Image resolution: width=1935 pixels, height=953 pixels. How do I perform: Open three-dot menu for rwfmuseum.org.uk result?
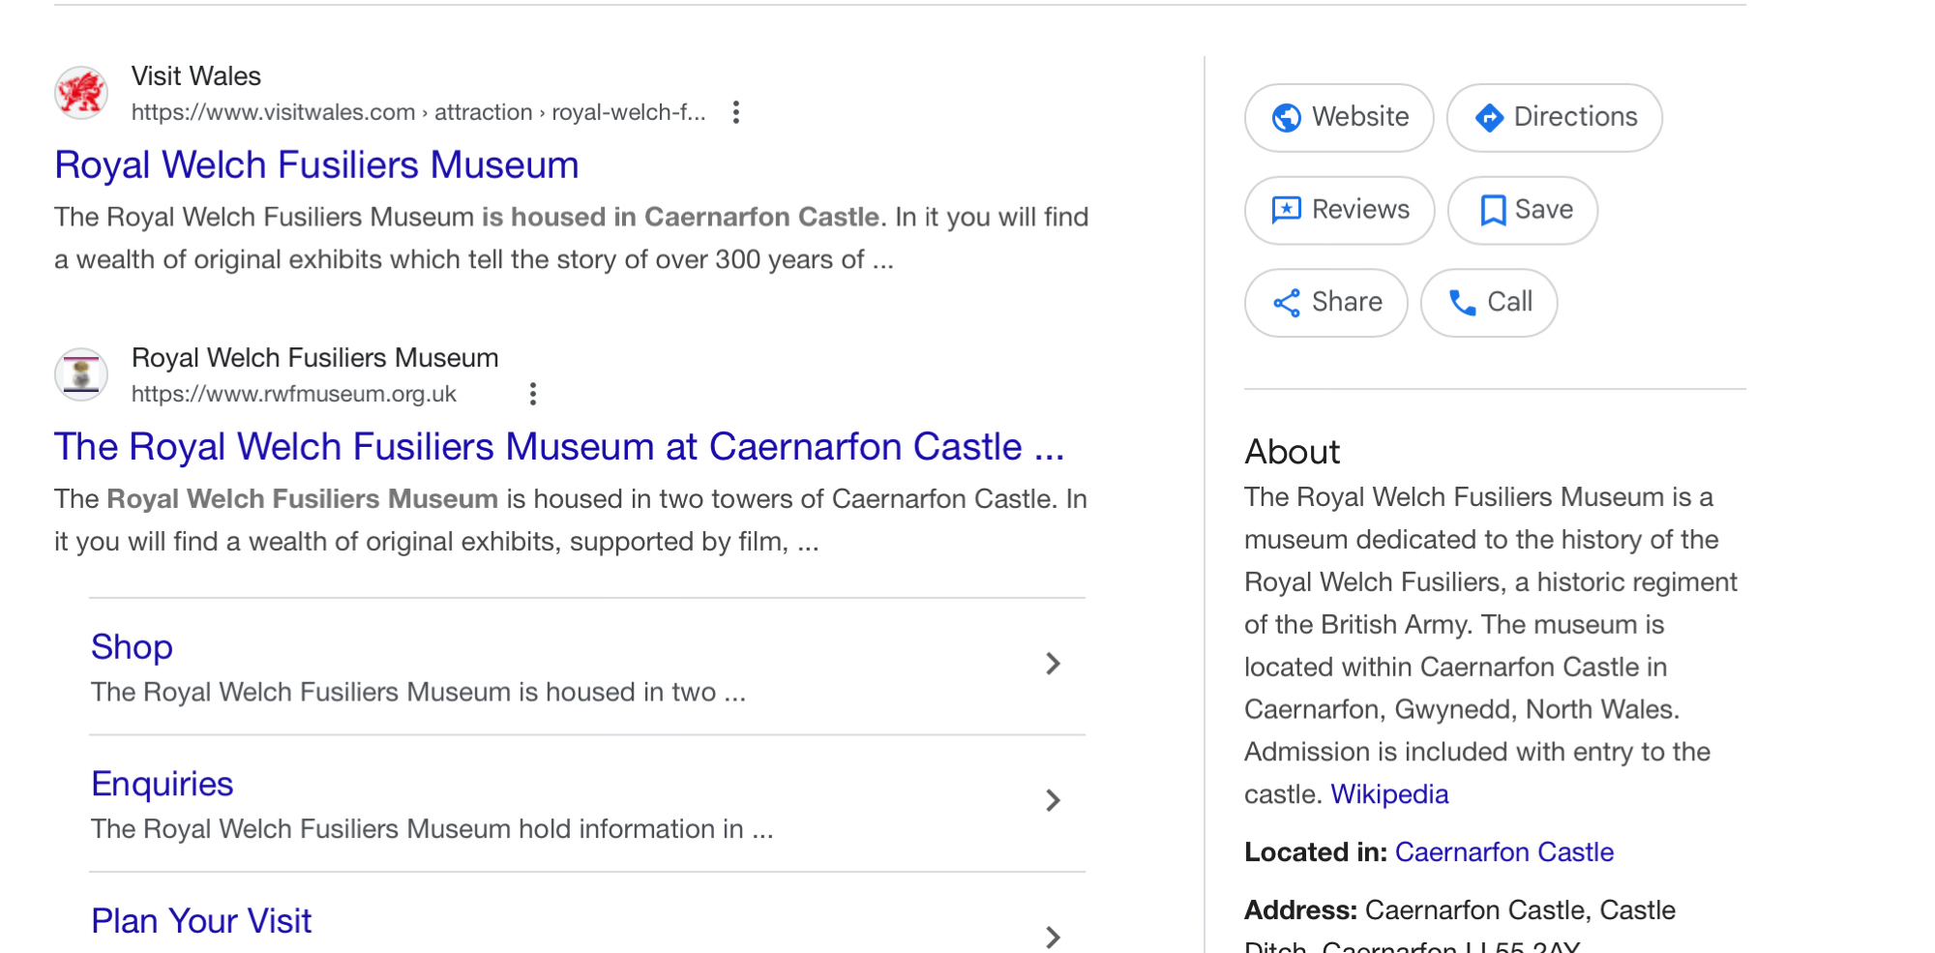coord(533,394)
